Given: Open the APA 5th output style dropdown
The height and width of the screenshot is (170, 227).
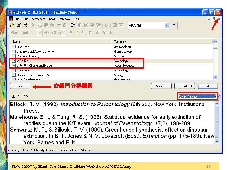Looking at the screenshot, I should pyautogui.click(x=166, y=25).
